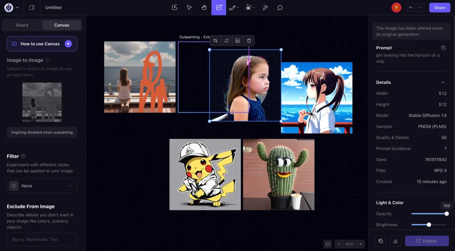The image size is (455, 251).
Task: Click the magic wand tool
Action: point(265,8)
